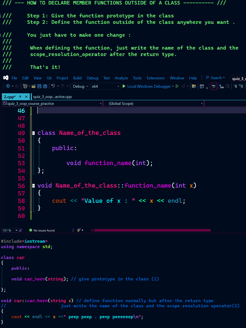The width and height of the screenshot is (246, 328).
Task: Click the green Start Debugging play icon
Action: [124, 86]
